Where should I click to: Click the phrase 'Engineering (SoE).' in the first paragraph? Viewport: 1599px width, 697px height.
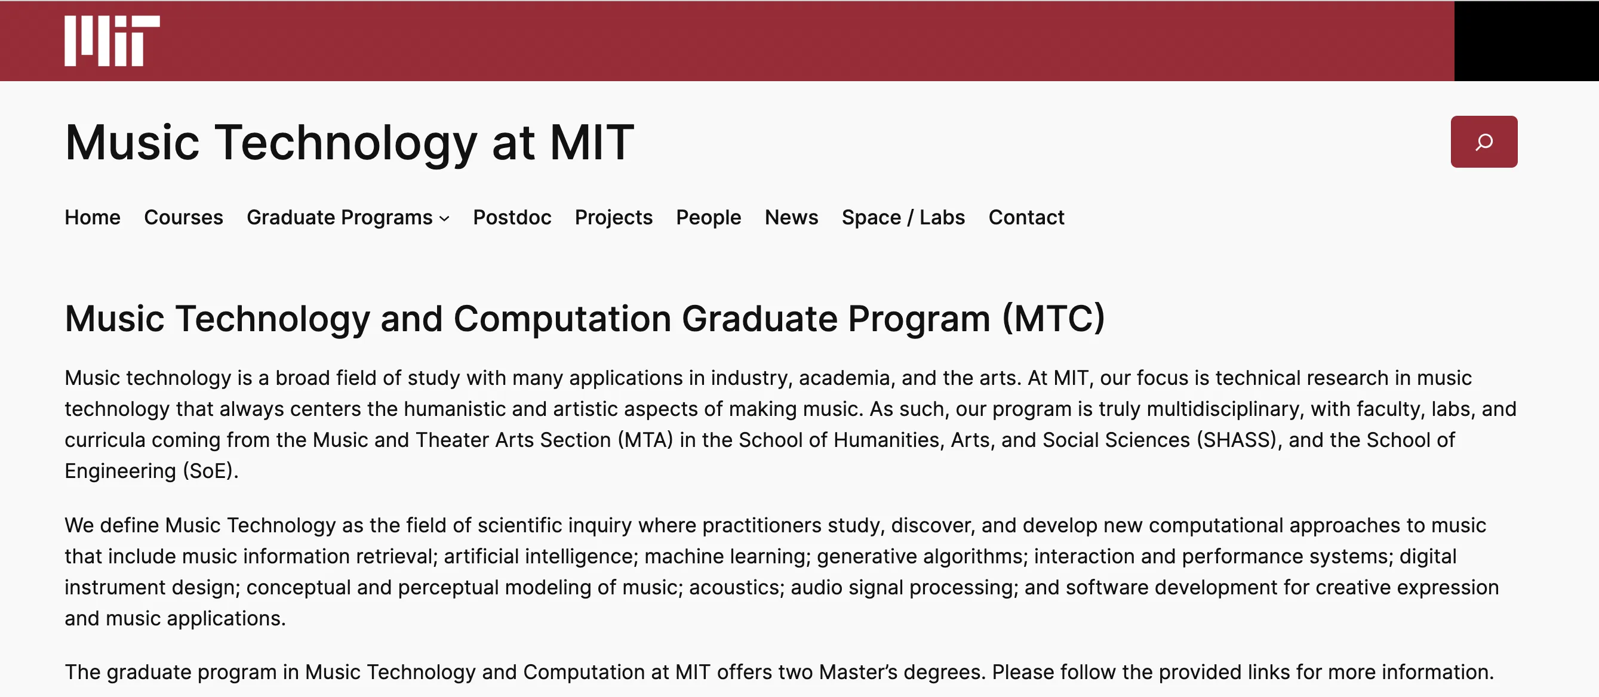pyautogui.click(x=152, y=471)
